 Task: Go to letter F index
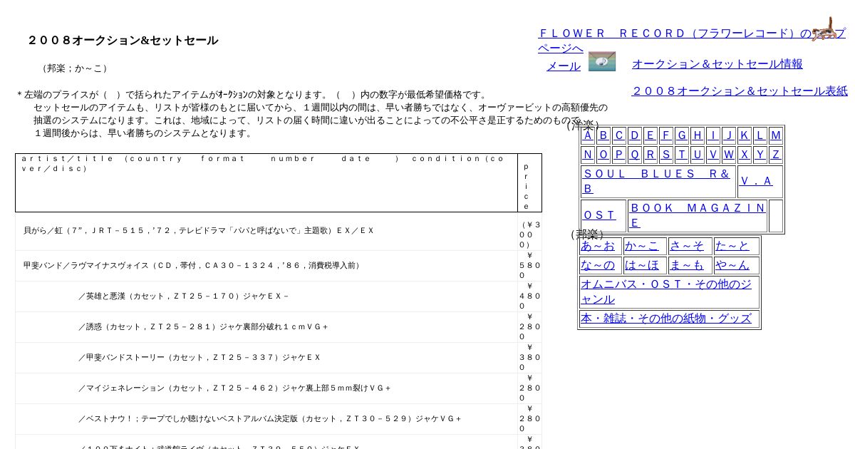pyautogui.click(x=666, y=135)
